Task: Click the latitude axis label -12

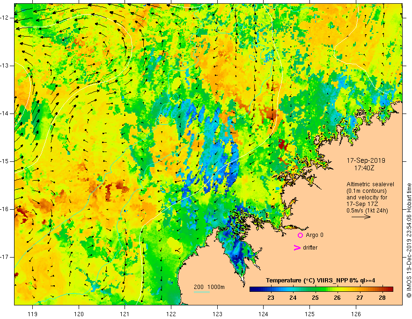Action: pyautogui.click(x=5, y=18)
